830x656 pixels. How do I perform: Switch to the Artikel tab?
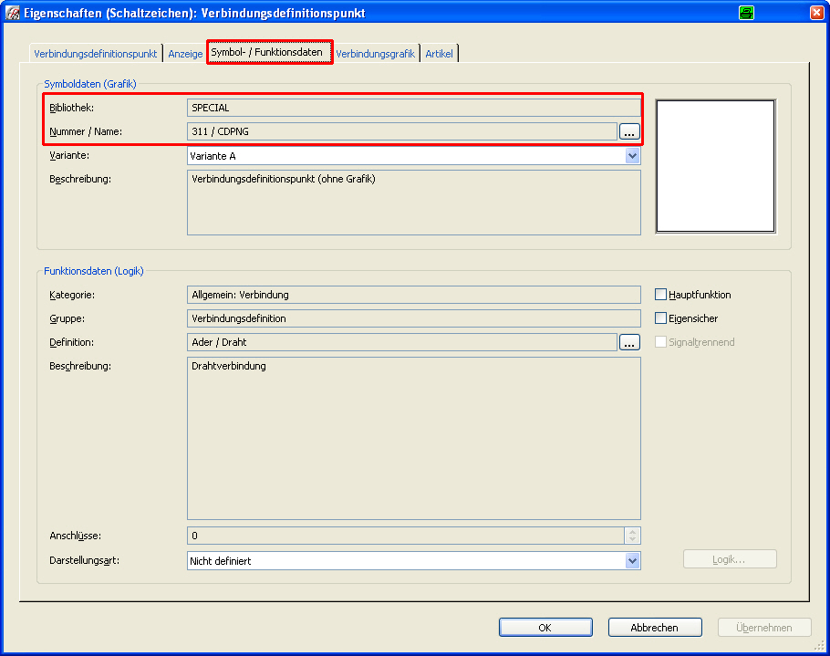[439, 54]
